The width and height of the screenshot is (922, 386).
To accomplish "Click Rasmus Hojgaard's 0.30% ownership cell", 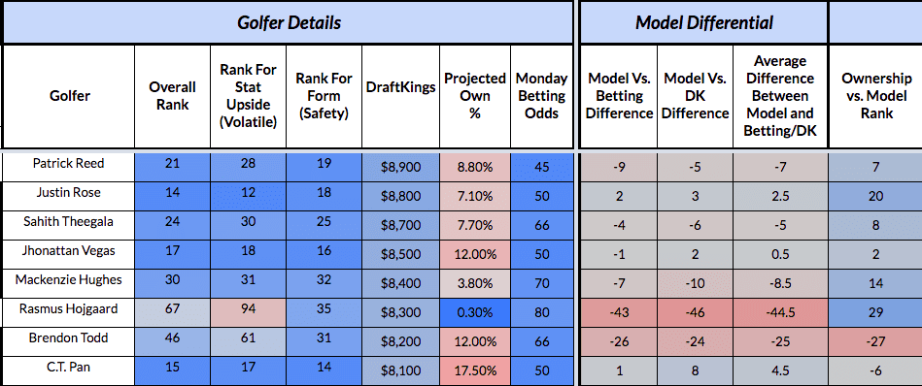I will 475,312.
